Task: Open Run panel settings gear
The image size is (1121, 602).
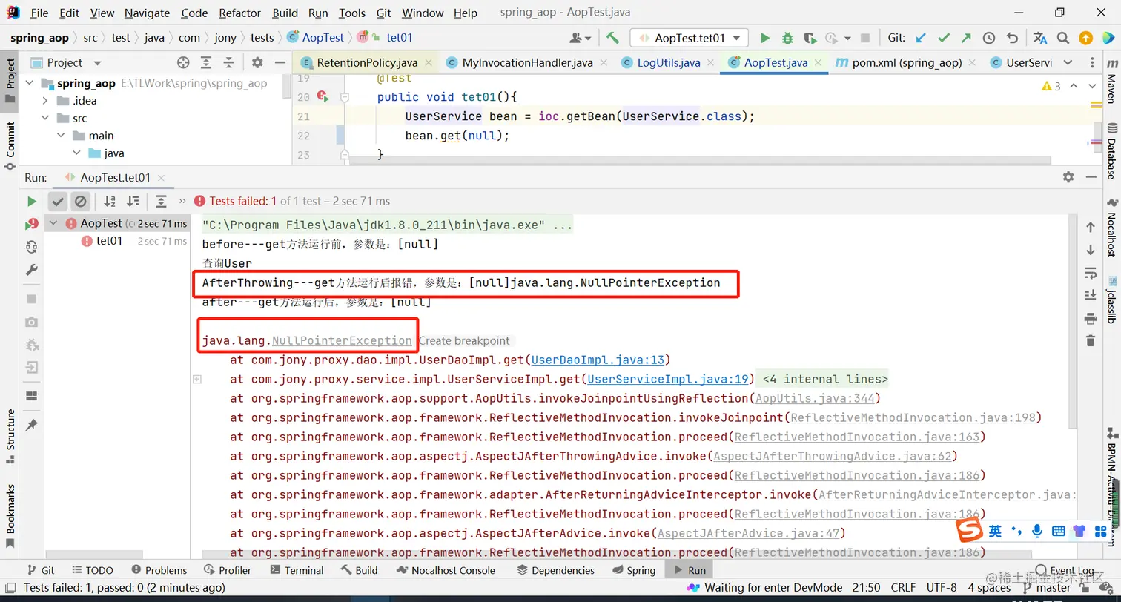Action: pyautogui.click(x=1068, y=177)
